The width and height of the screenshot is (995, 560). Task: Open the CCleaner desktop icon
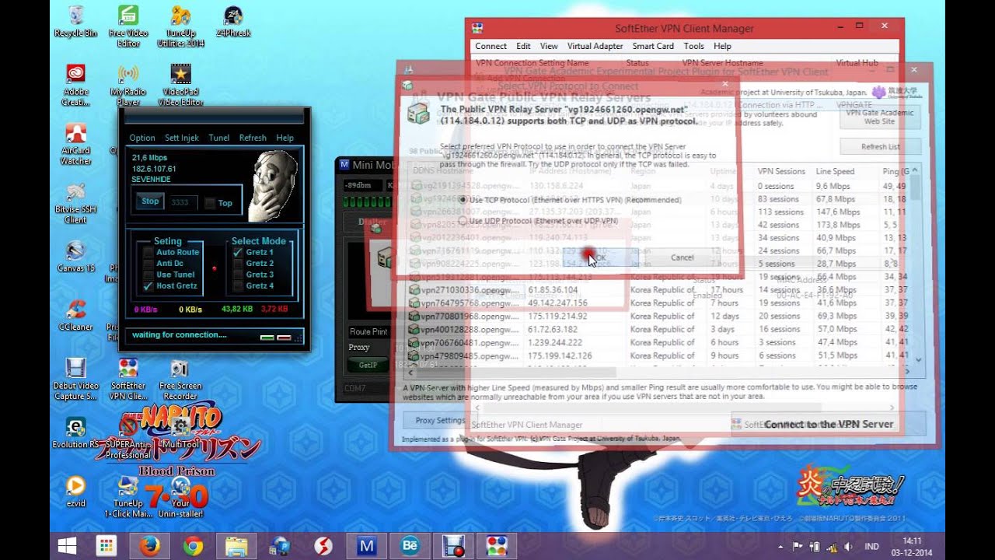[75, 315]
